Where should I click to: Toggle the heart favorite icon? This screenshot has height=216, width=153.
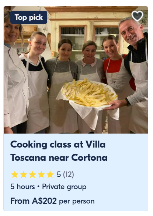coord(137,16)
